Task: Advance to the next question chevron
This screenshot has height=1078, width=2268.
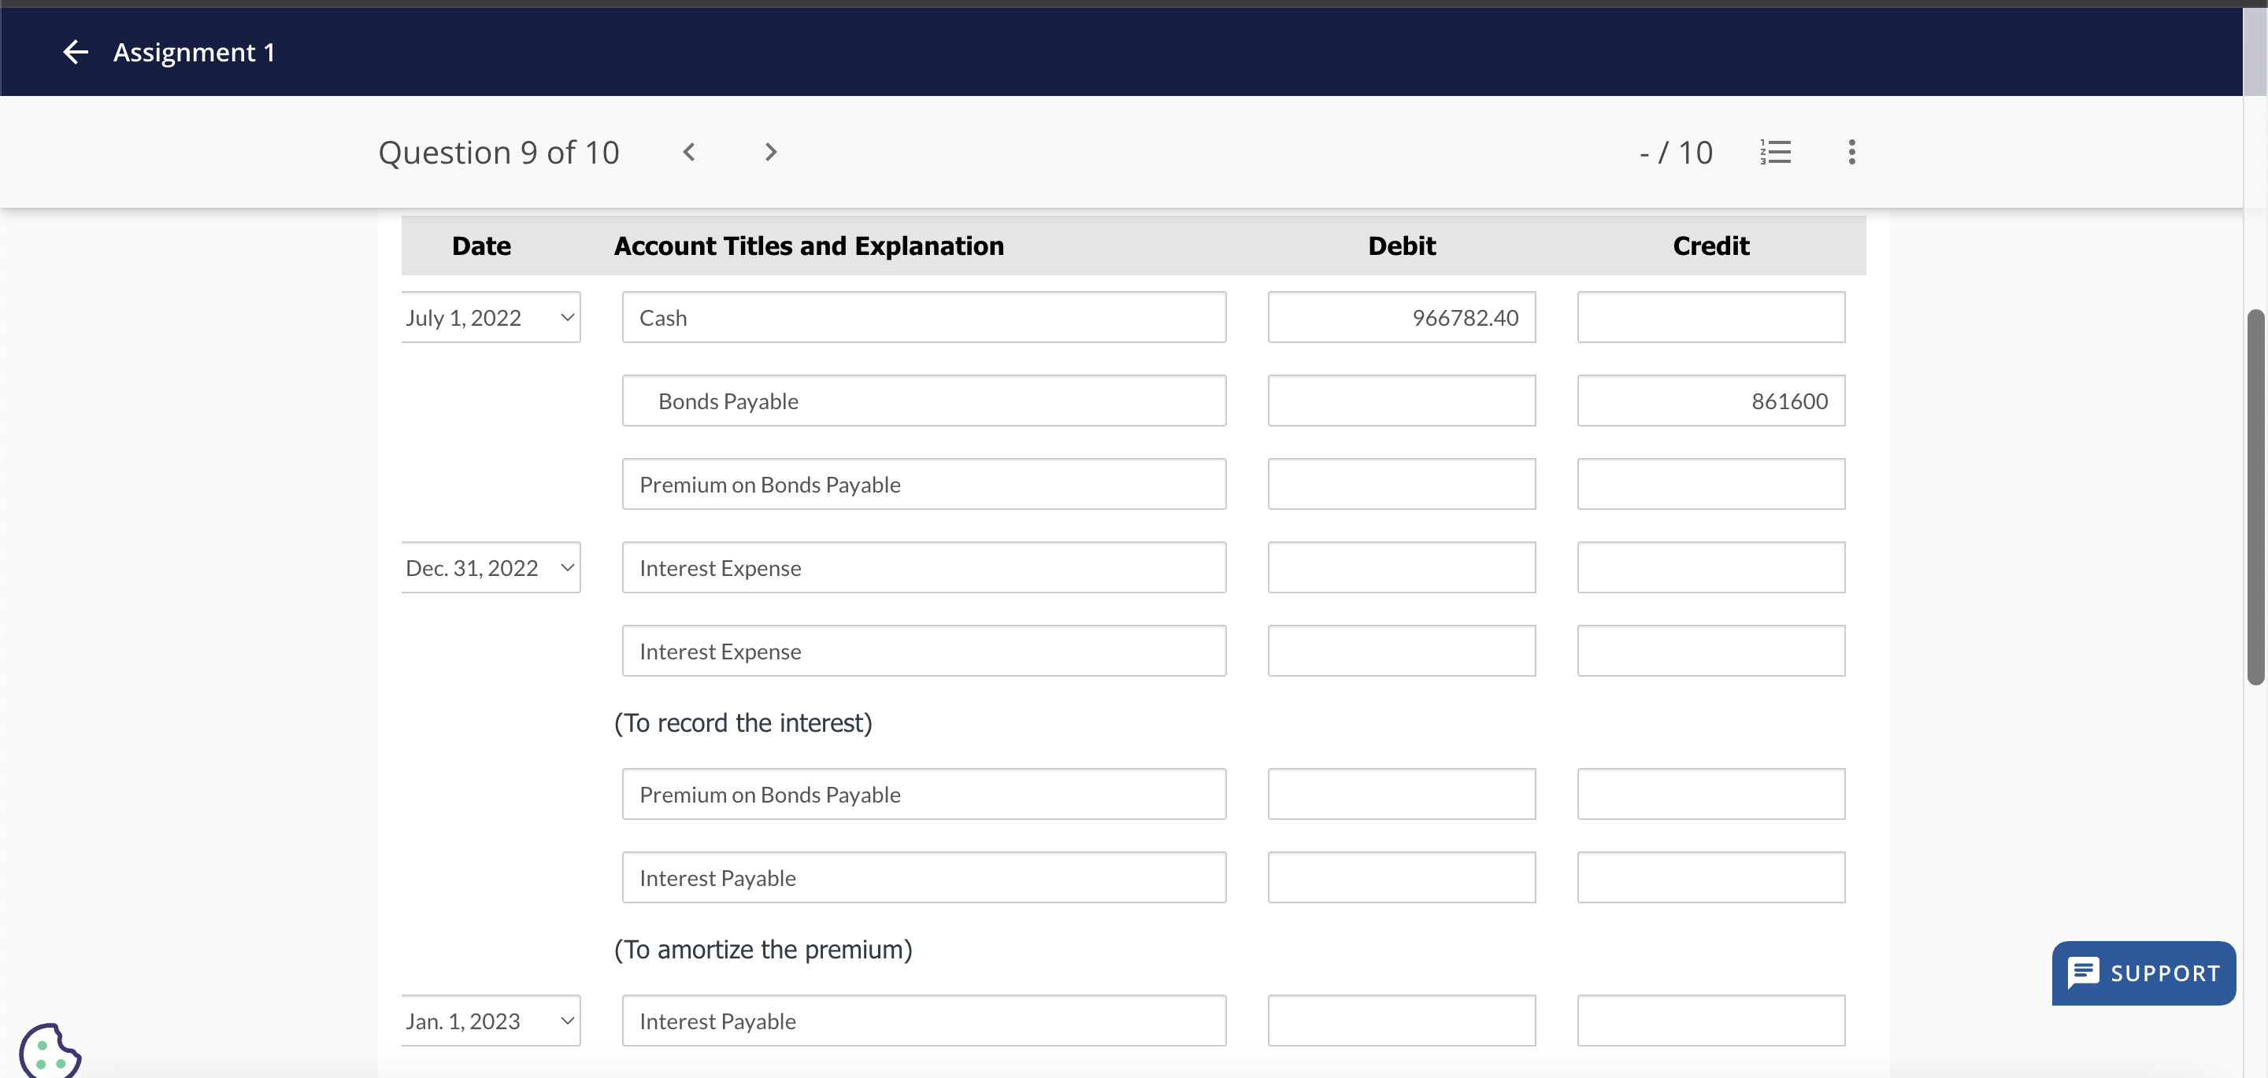Action: tap(770, 152)
